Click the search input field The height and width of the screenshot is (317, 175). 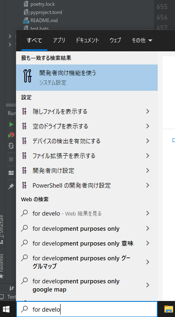(87, 309)
